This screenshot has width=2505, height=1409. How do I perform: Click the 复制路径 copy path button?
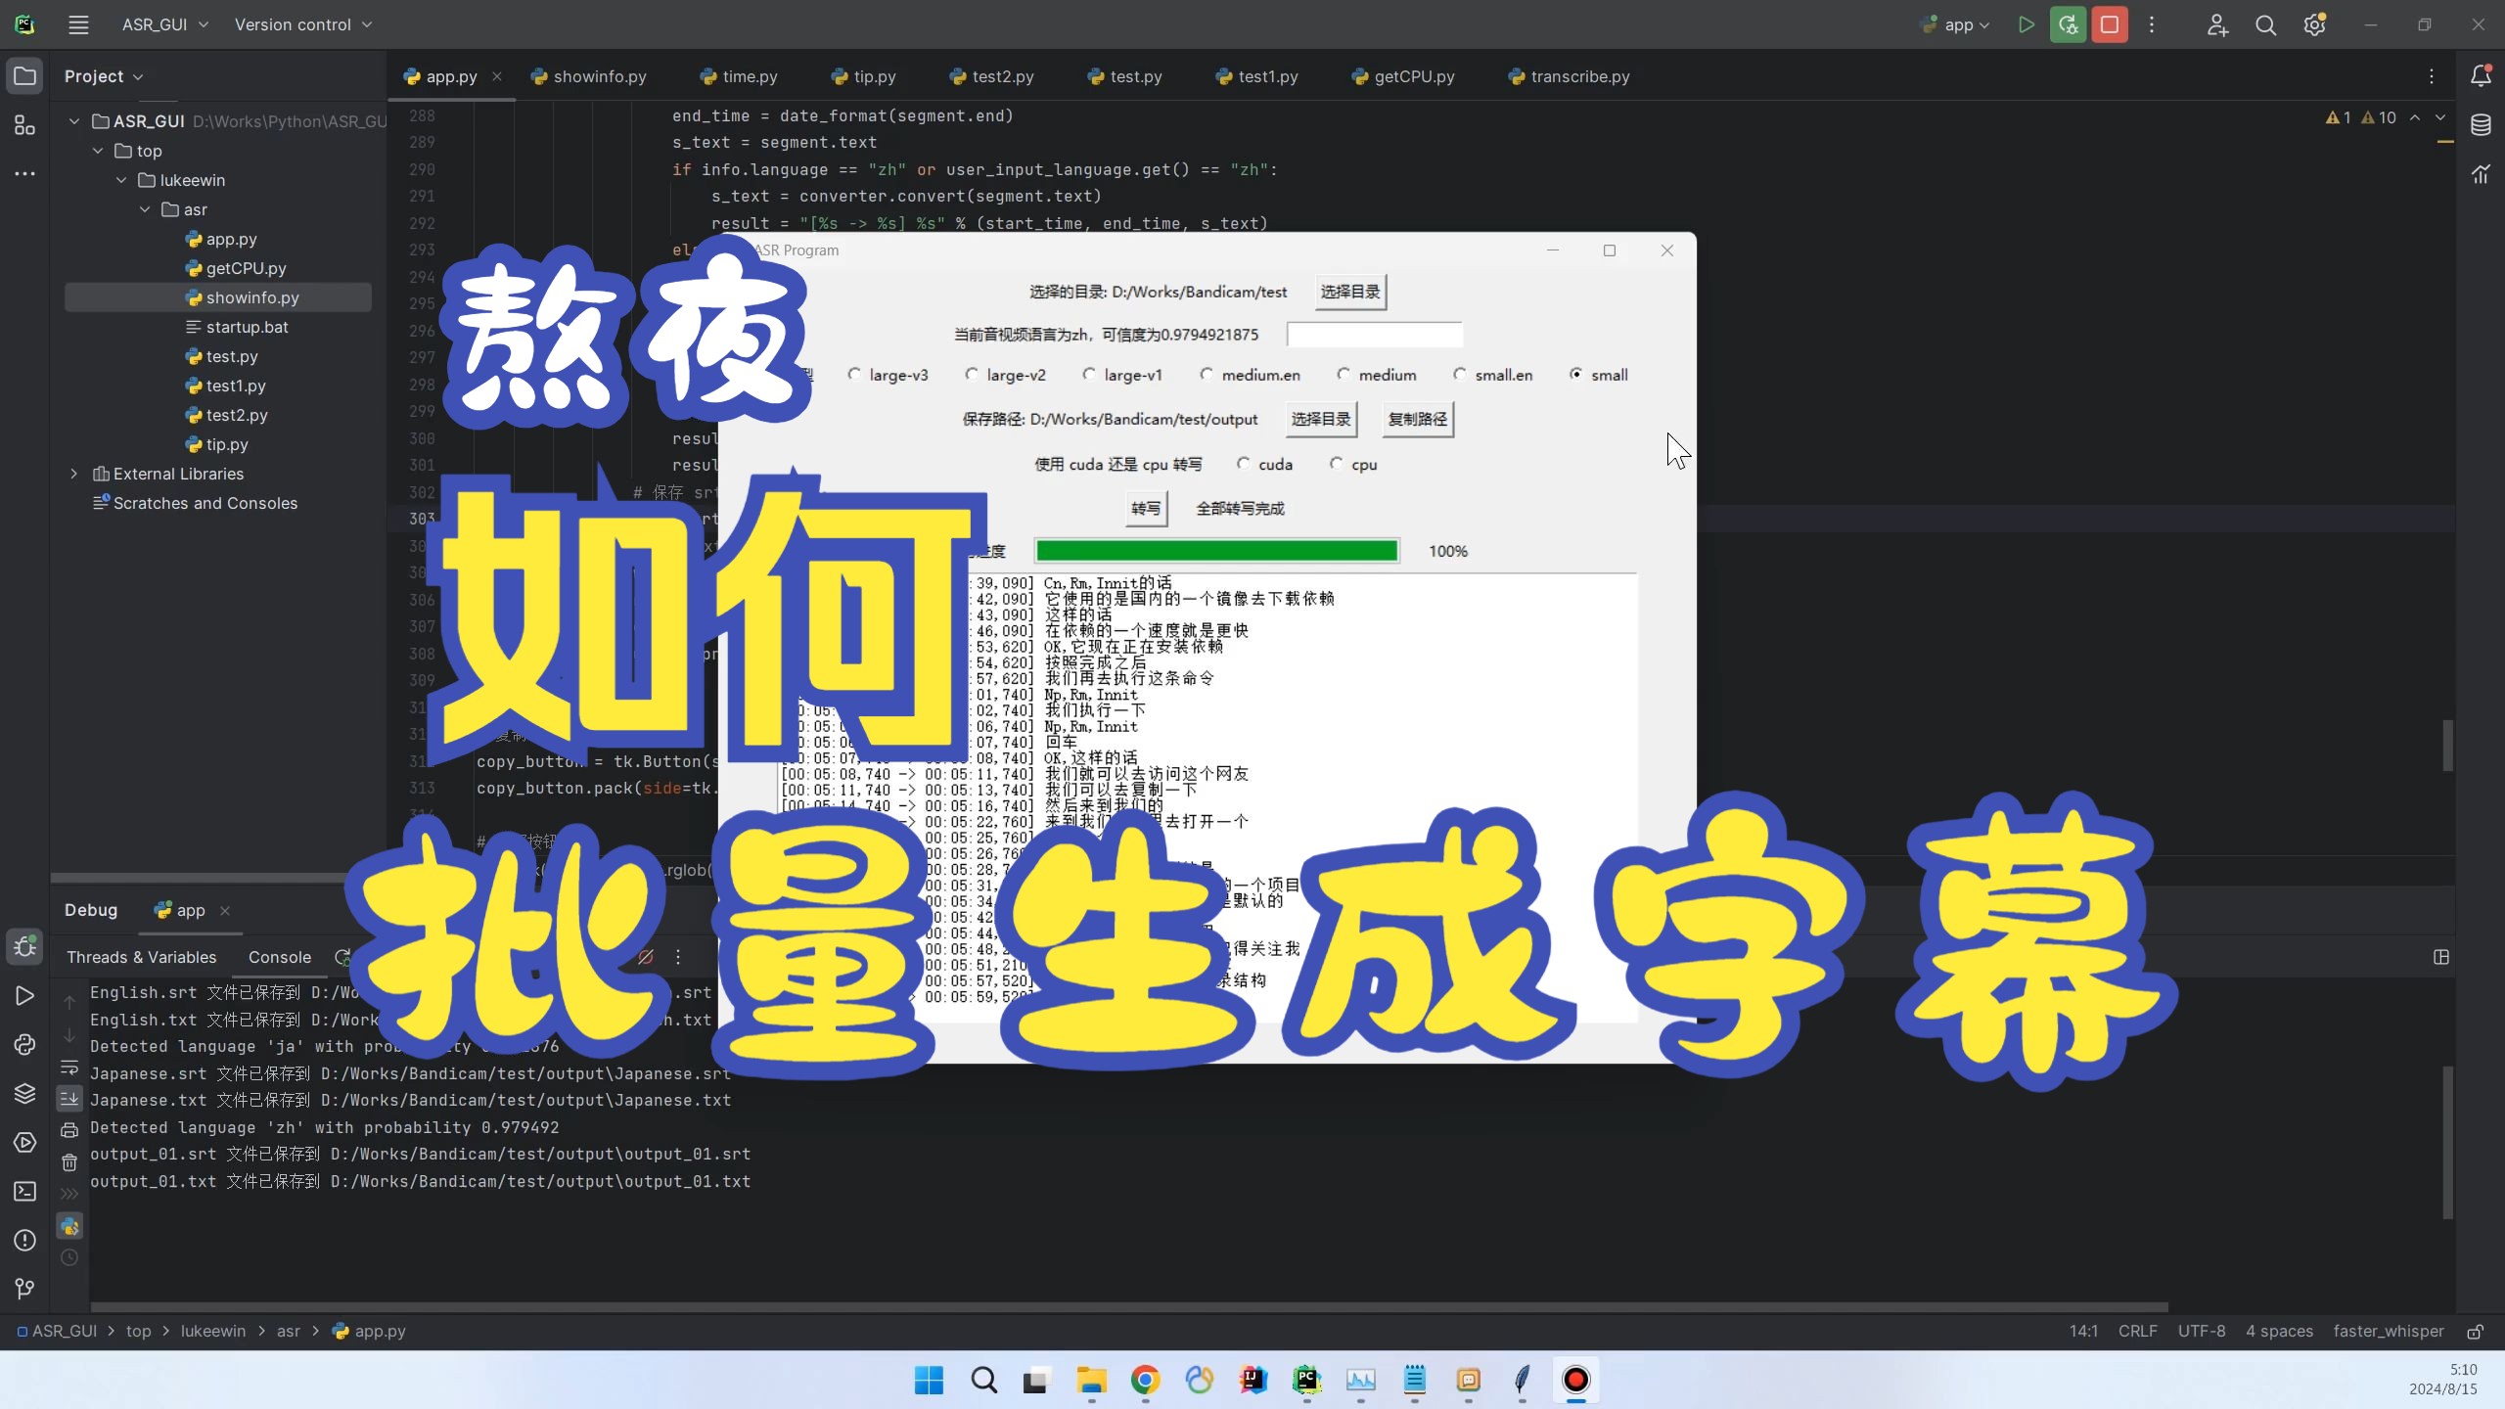1418,419
